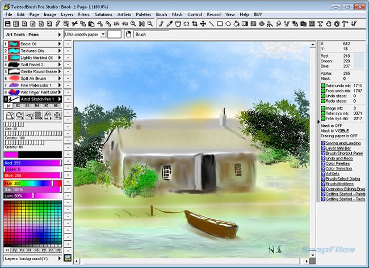369x268 pixels.
Task: Click the white box beside paper dropdown
Action: coord(114,35)
